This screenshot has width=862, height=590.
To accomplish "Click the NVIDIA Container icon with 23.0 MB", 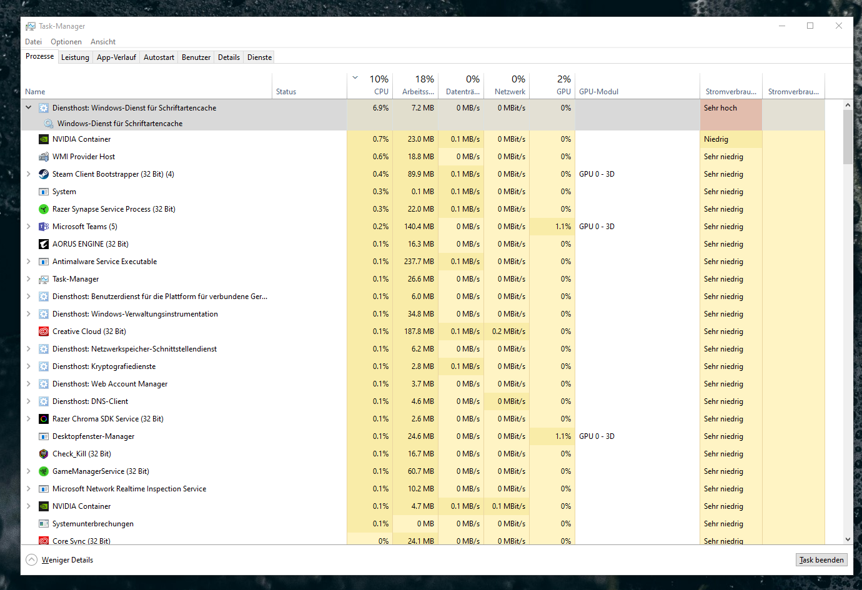I will coord(44,139).
